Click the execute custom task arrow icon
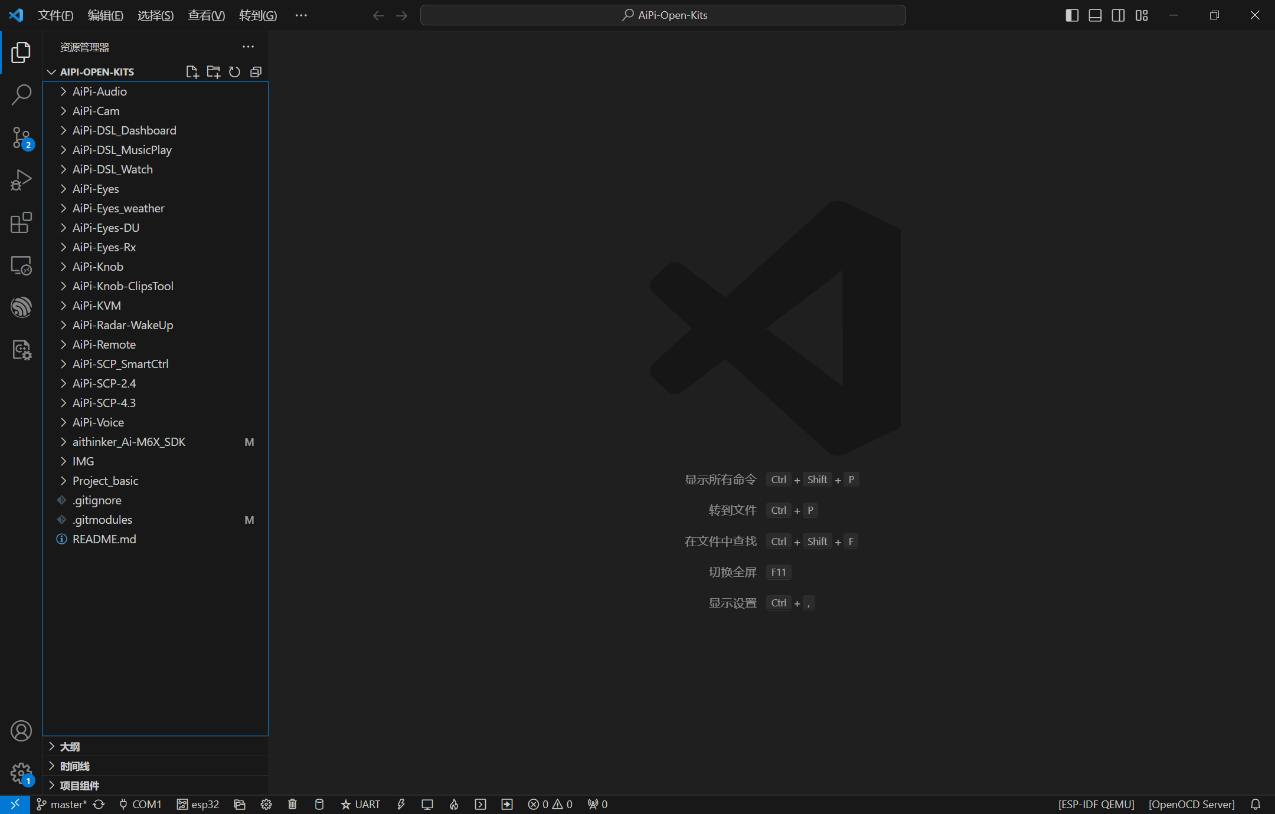This screenshot has height=814, width=1275. (x=507, y=805)
